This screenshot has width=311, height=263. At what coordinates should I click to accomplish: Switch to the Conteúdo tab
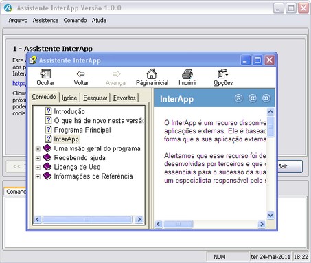point(44,97)
